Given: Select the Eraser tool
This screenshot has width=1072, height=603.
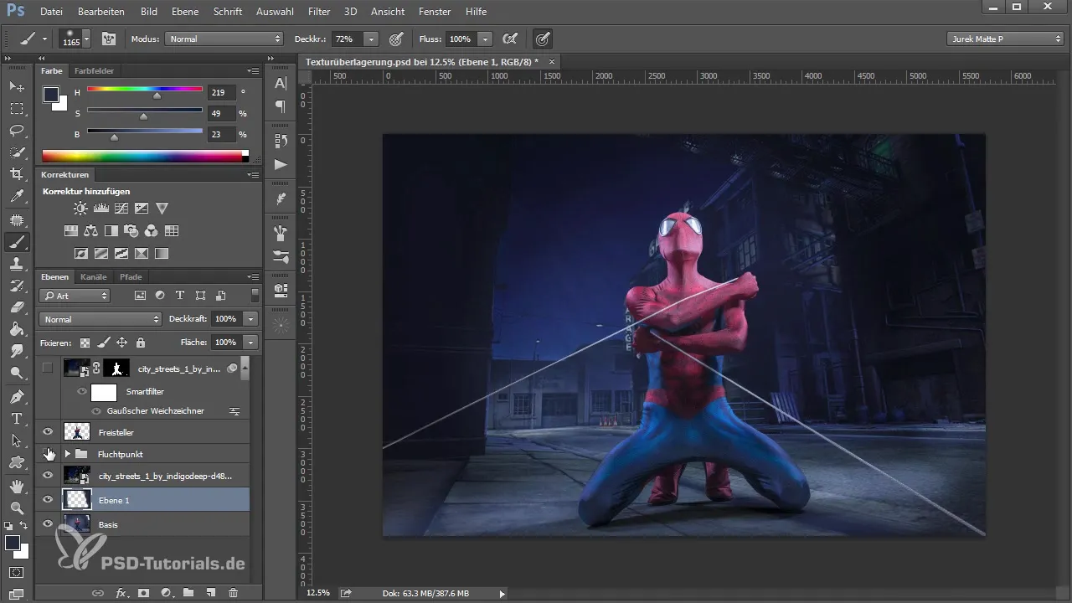Looking at the screenshot, I should click(17, 307).
